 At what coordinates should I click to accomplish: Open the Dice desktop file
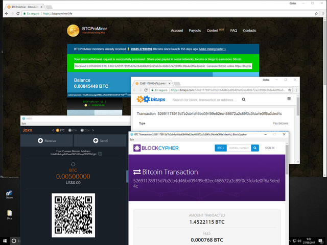pos(9,215)
